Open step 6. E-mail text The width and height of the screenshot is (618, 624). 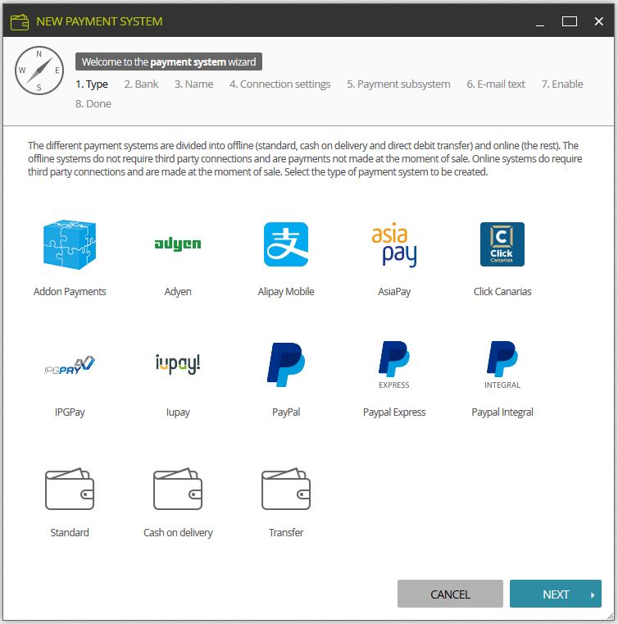tap(496, 84)
